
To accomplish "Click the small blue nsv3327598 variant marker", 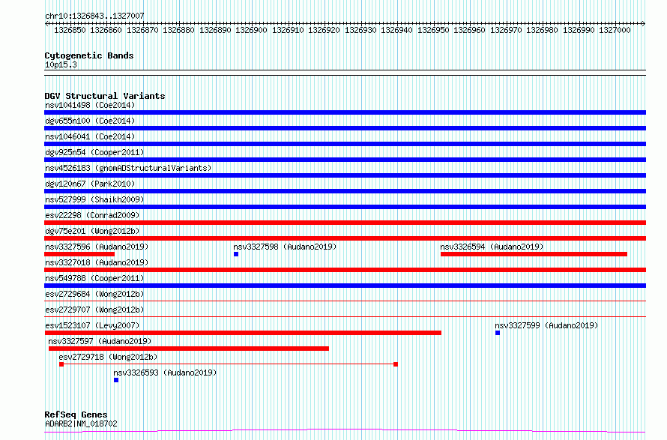I will [236, 254].
